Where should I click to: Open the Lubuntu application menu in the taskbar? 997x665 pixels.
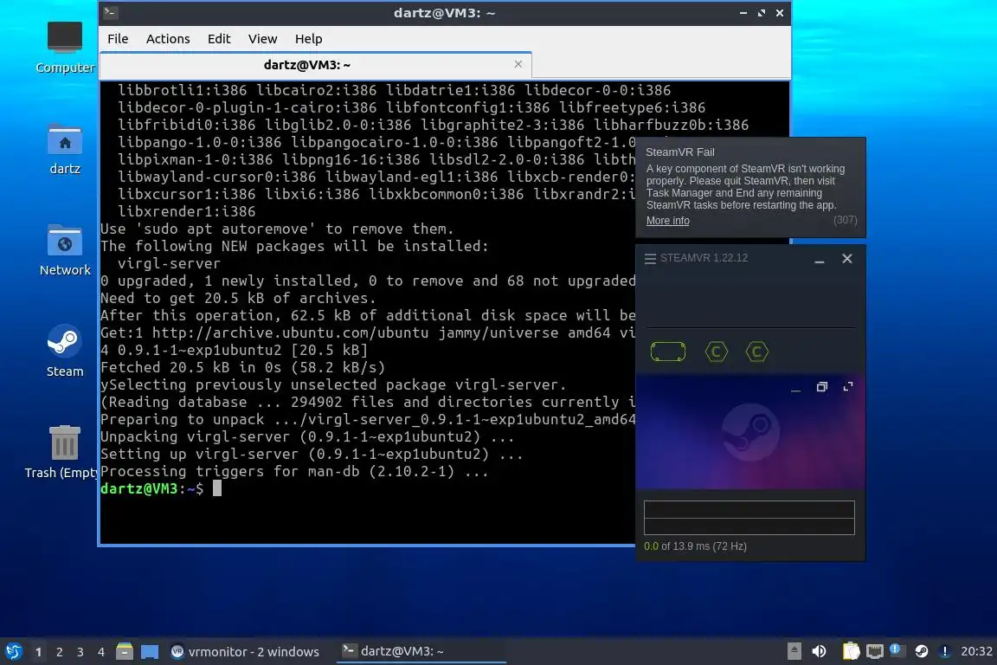tap(13, 651)
